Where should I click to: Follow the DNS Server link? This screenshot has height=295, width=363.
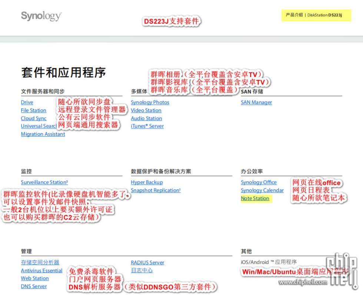(34, 286)
